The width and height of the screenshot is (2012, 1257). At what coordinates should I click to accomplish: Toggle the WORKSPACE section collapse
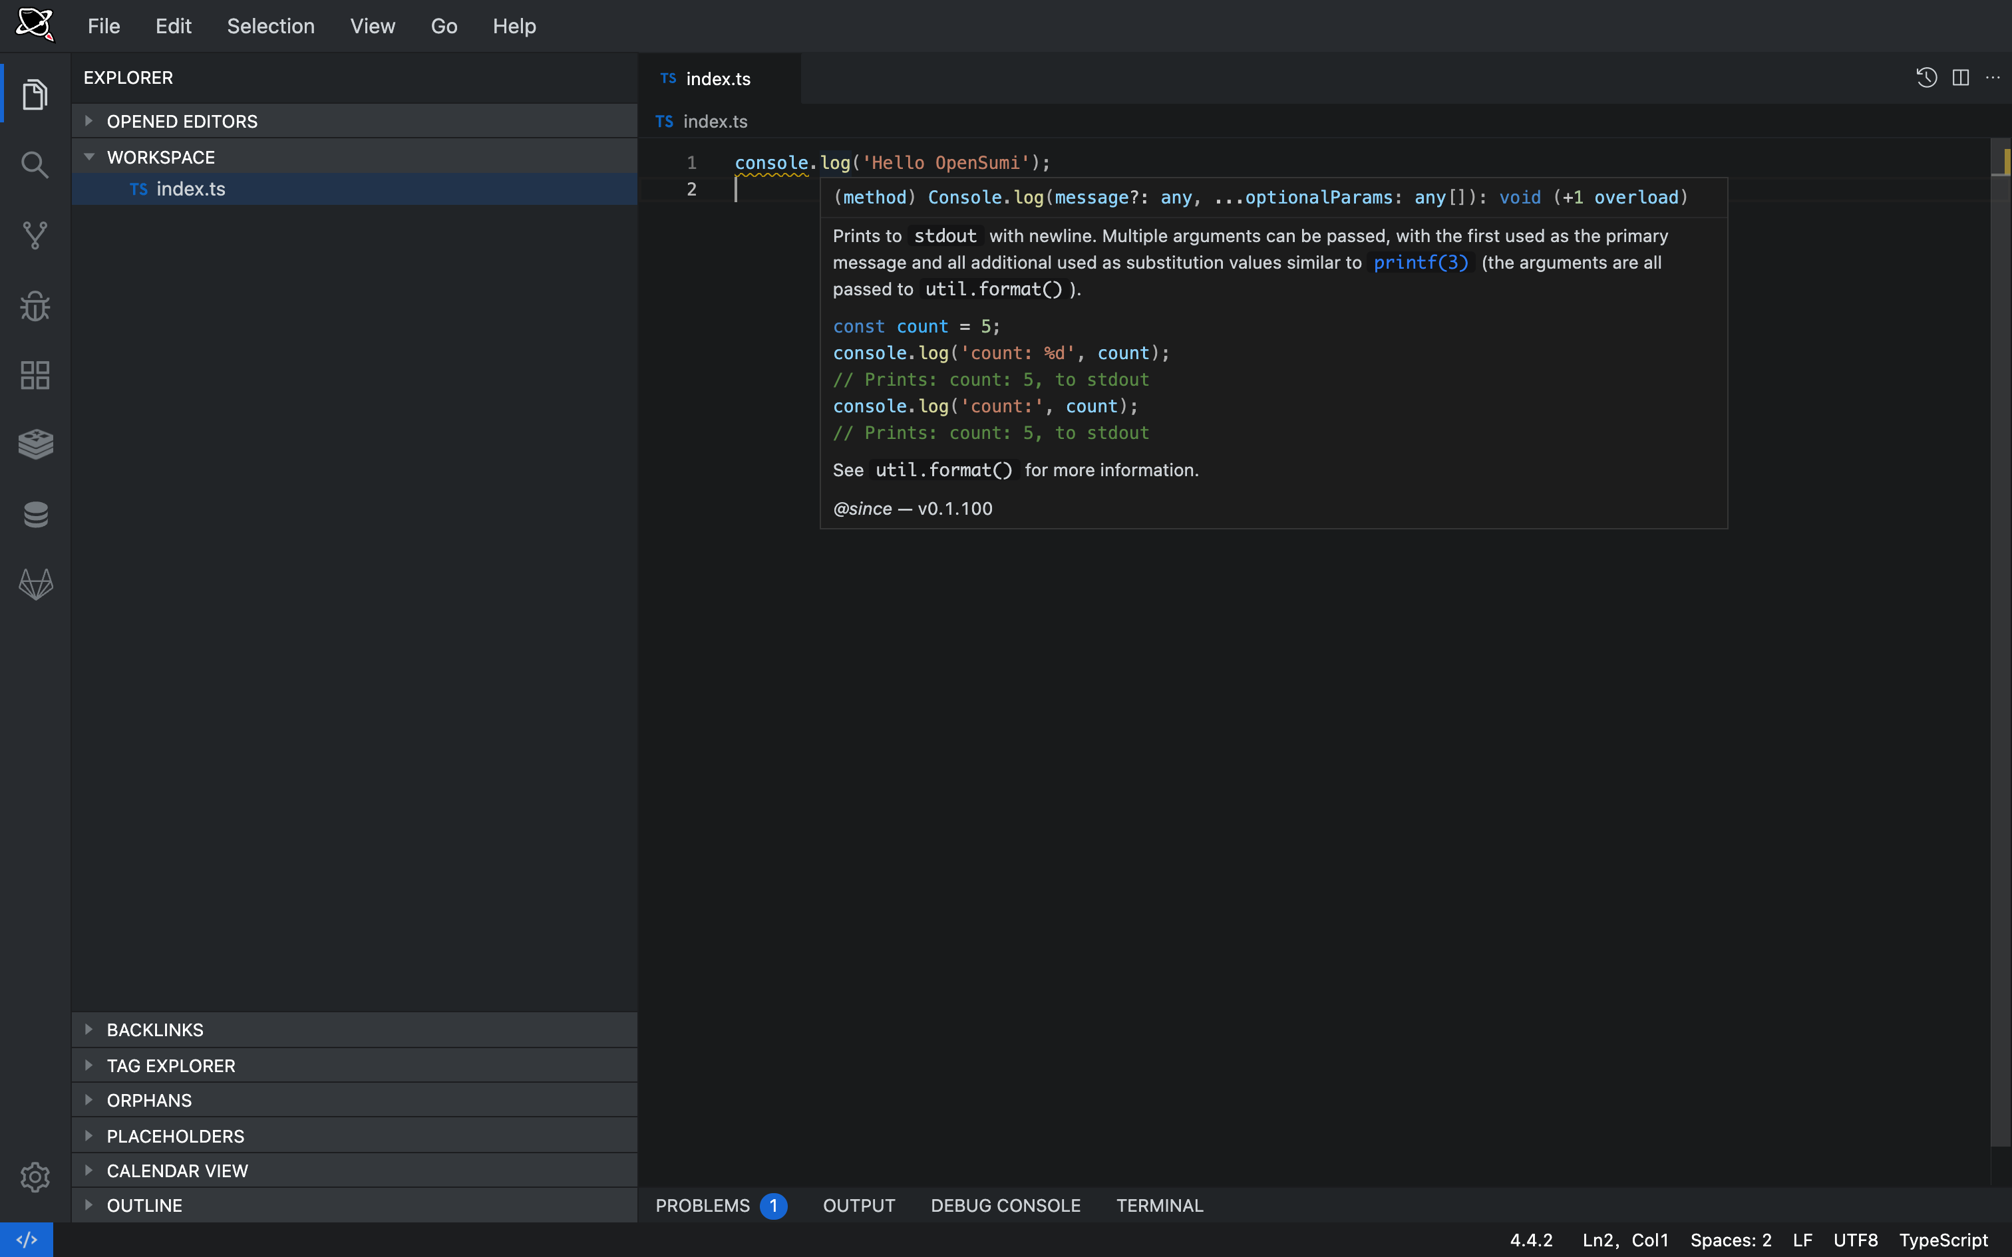90,155
